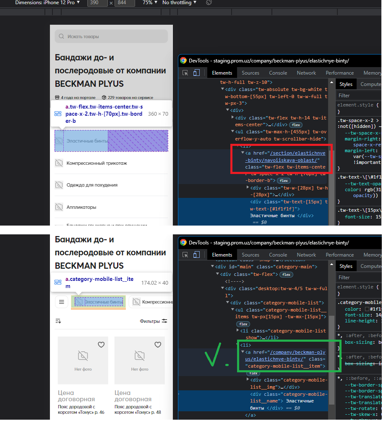Screen dimensions: 386x431
Task: Collapse the 'category-mobile-list' div node
Action: point(227,302)
